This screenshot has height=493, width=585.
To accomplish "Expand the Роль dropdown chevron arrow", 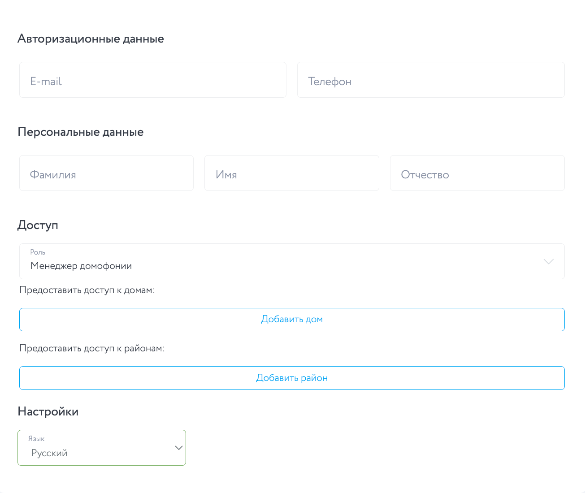I will 548,261.
